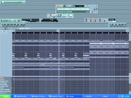This screenshot has height=98, width=131.
Task: Open the Step Sequencer view button
Action: 114,24
